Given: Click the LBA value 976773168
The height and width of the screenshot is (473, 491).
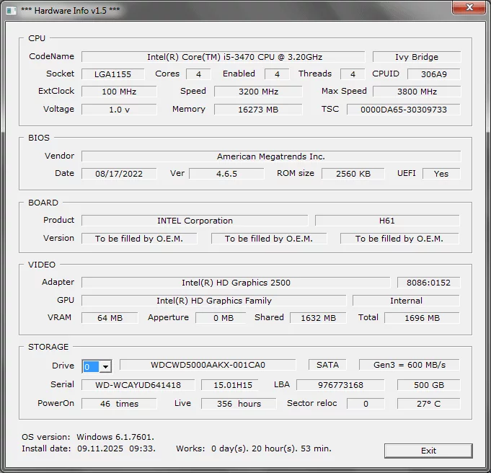Looking at the screenshot, I should [341, 385].
